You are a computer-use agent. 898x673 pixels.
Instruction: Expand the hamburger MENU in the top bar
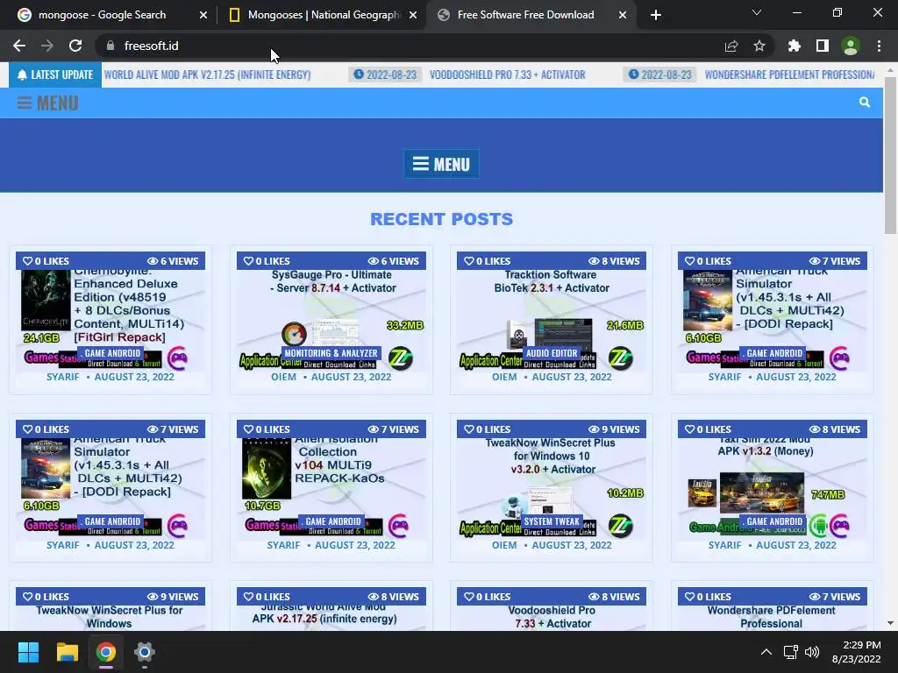coord(48,103)
